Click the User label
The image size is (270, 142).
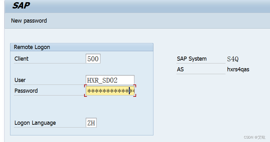[x=20, y=80]
